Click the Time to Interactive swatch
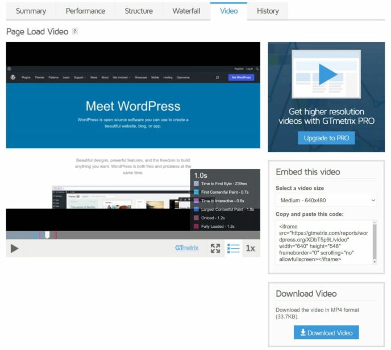 [x=196, y=201]
